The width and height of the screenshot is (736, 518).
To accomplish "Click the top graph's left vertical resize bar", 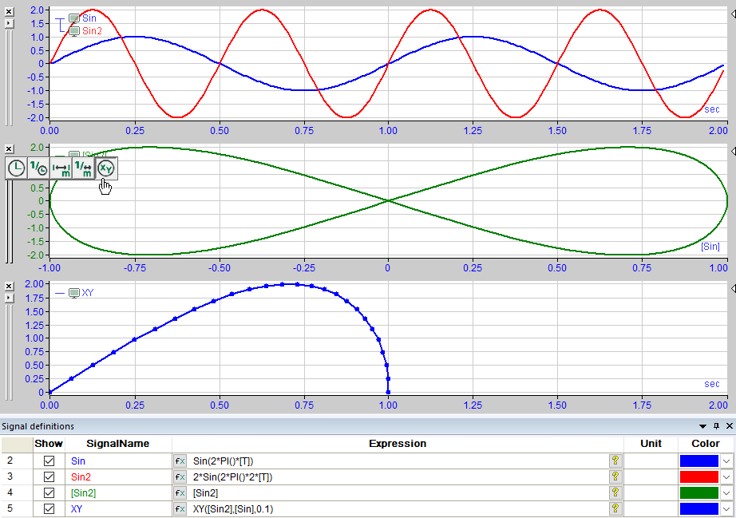I will [x=9, y=77].
